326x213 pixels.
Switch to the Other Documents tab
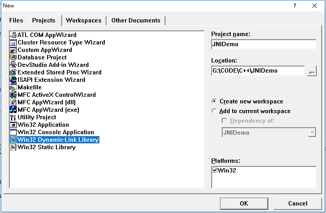(x=136, y=20)
